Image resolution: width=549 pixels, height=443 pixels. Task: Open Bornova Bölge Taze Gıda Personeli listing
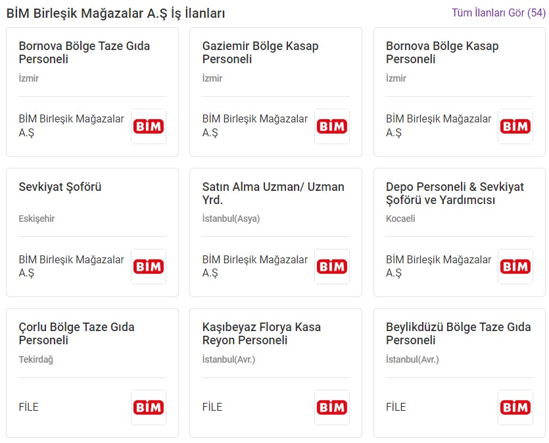pyautogui.click(x=84, y=53)
